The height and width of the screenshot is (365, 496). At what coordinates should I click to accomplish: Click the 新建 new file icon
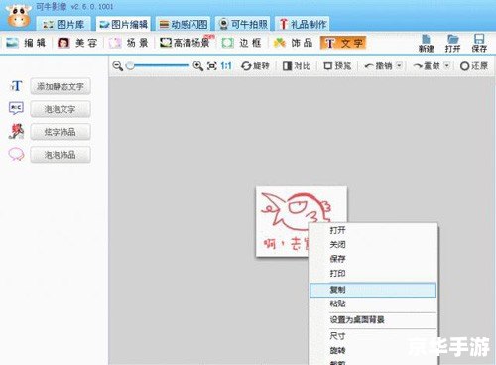tap(427, 43)
